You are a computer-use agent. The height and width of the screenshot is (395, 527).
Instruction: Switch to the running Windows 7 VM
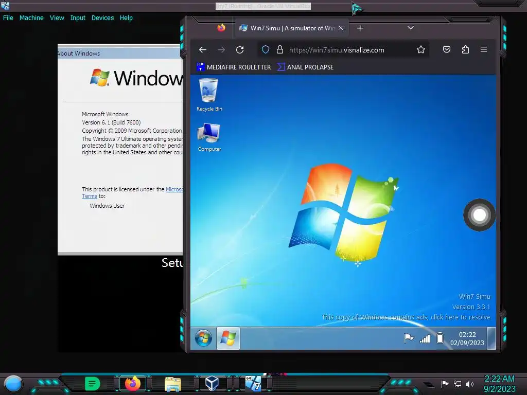point(253,384)
